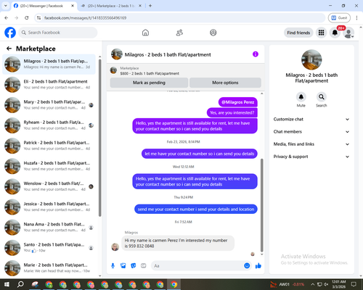Expand the Privacy & support section
This screenshot has height=290, width=363.
(311, 157)
